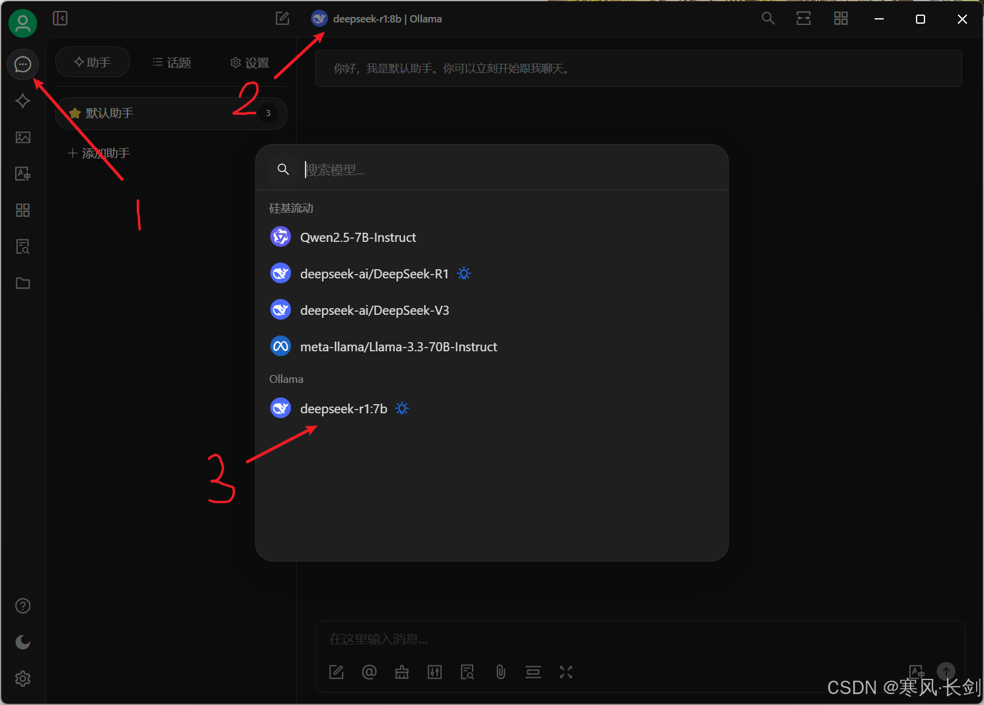
Task: Click the Qwen model logo icon
Action: pyautogui.click(x=281, y=237)
